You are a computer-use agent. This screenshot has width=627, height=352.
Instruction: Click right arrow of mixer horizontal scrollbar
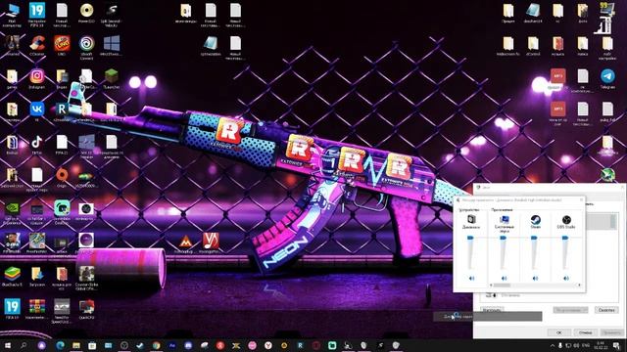click(x=579, y=285)
